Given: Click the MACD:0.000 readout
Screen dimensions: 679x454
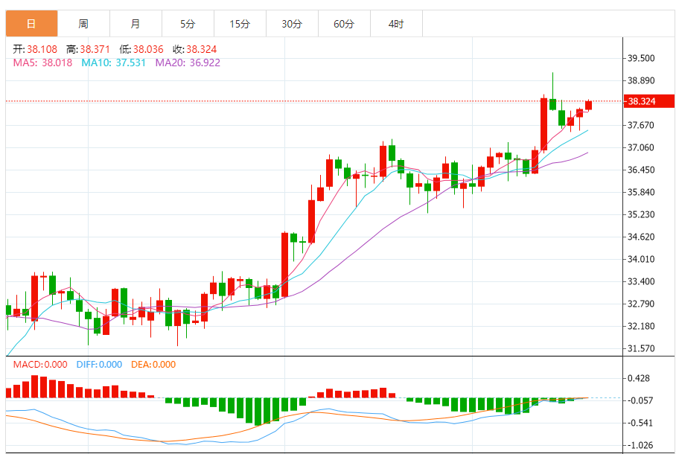Looking at the screenshot, I should 40,365.
